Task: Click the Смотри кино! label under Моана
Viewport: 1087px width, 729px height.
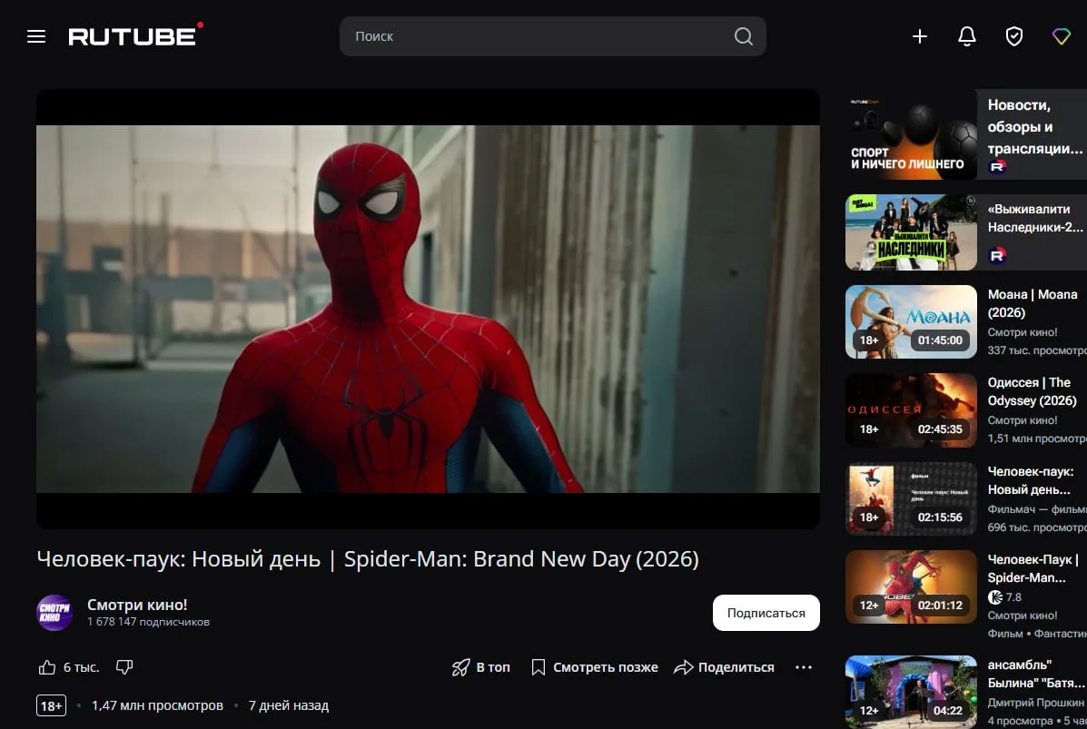Action: 1022,332
